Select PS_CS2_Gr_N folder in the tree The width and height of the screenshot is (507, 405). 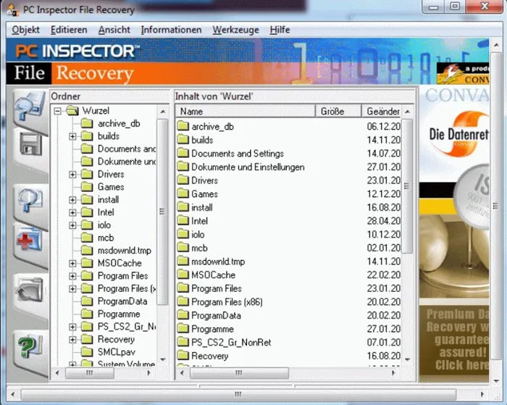click(127, 327)
